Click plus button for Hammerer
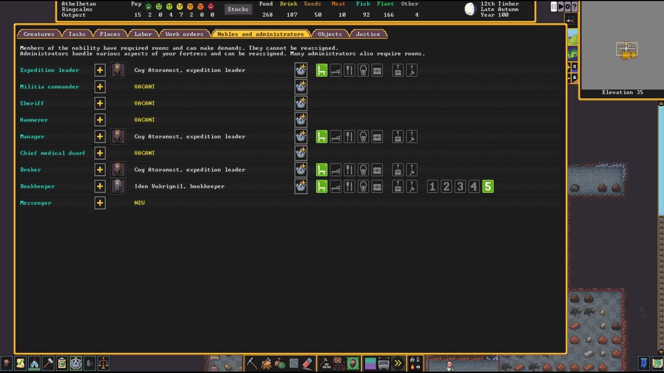The image size is (664, 373). (100, 120)
